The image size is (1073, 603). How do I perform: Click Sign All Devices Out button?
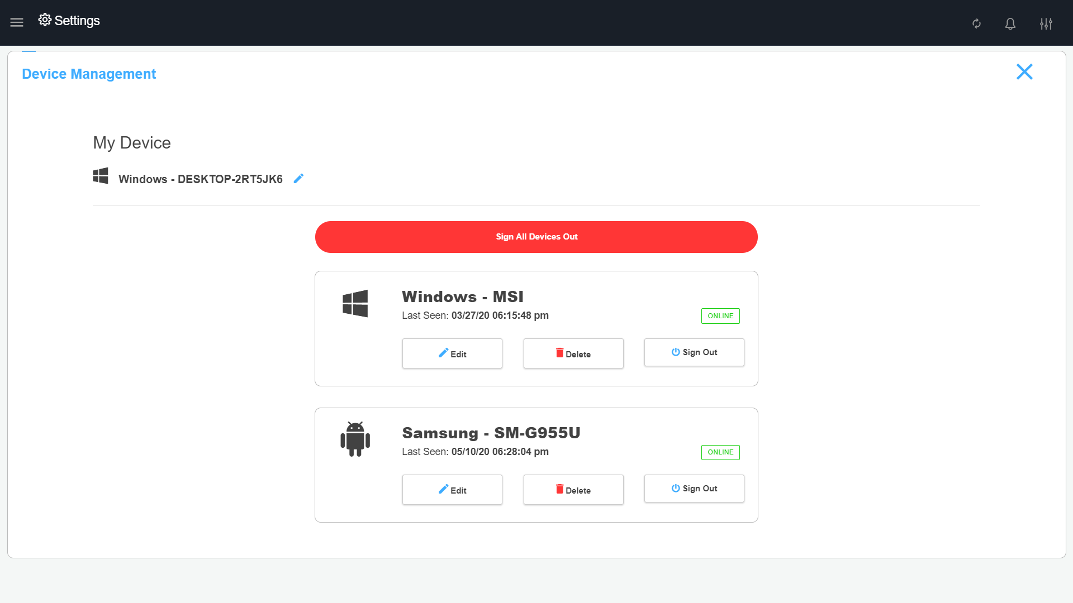pyautogui.click(x=536, y=237)
